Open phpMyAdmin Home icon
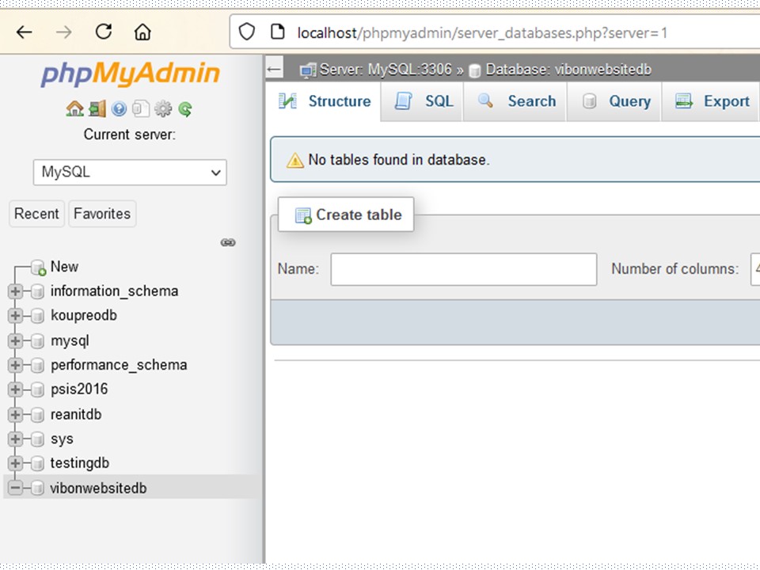 point(74,108)
